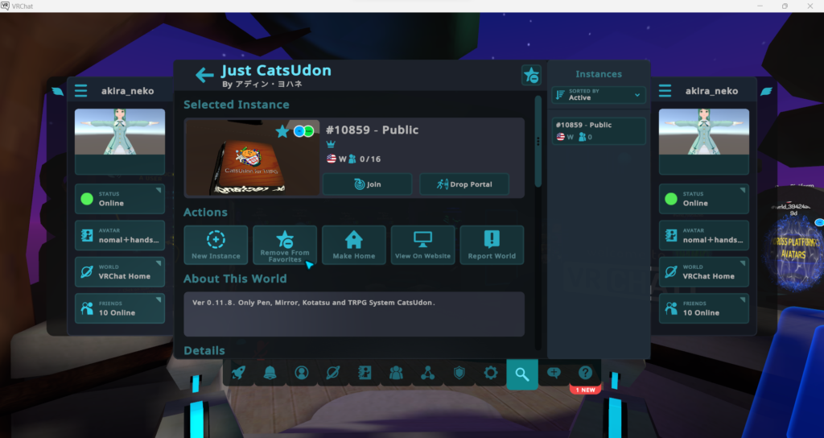Open the Help question mark tab

point(586,374)
